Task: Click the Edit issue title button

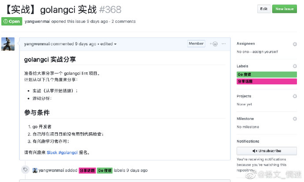Action: [264, 9]
